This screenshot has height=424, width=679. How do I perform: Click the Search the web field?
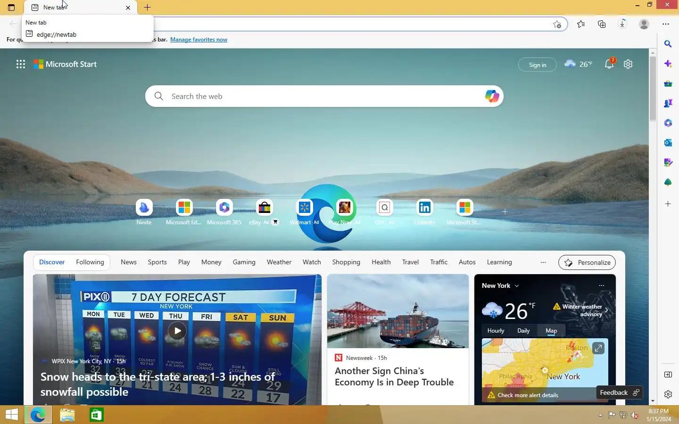coord(324,96)
